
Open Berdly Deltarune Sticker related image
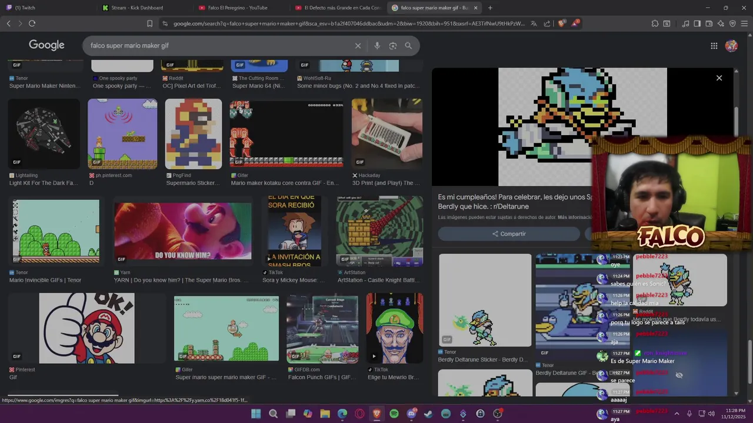[x=485, y=300]
